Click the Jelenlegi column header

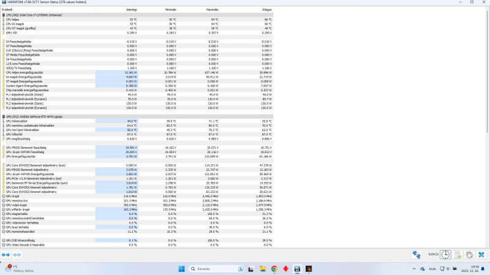(116, 10)
